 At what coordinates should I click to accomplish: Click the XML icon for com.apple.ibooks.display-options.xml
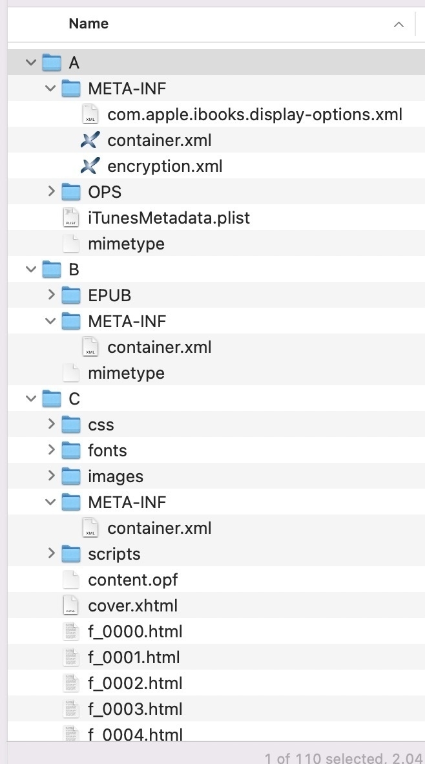(90, 114)
